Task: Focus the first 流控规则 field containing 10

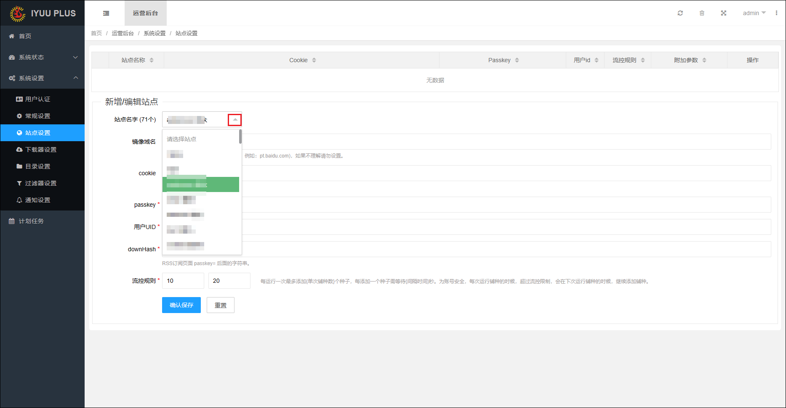Action: tap(183, 281)
